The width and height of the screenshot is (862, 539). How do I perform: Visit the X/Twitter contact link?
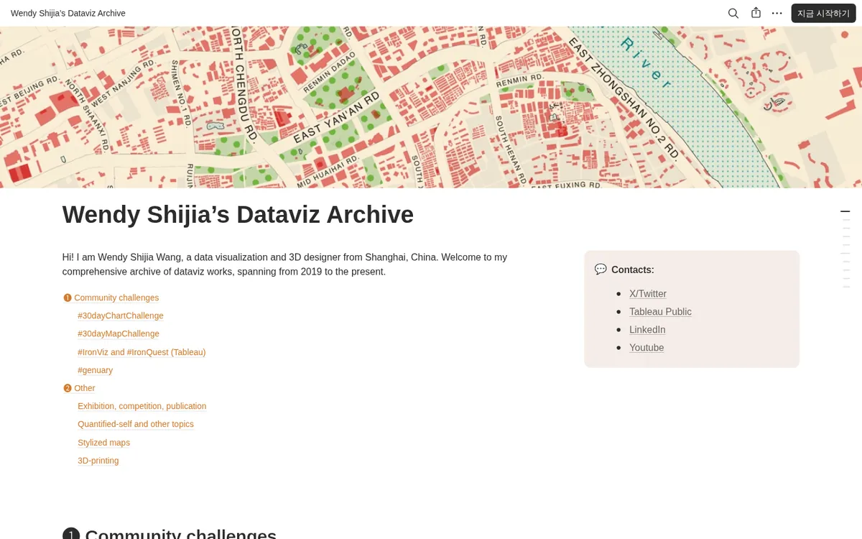648,293
